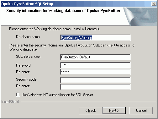Cancel the SQL setup wizard
Screen dimensions: 158x119
pyautogui.click(x=141, y=111)
